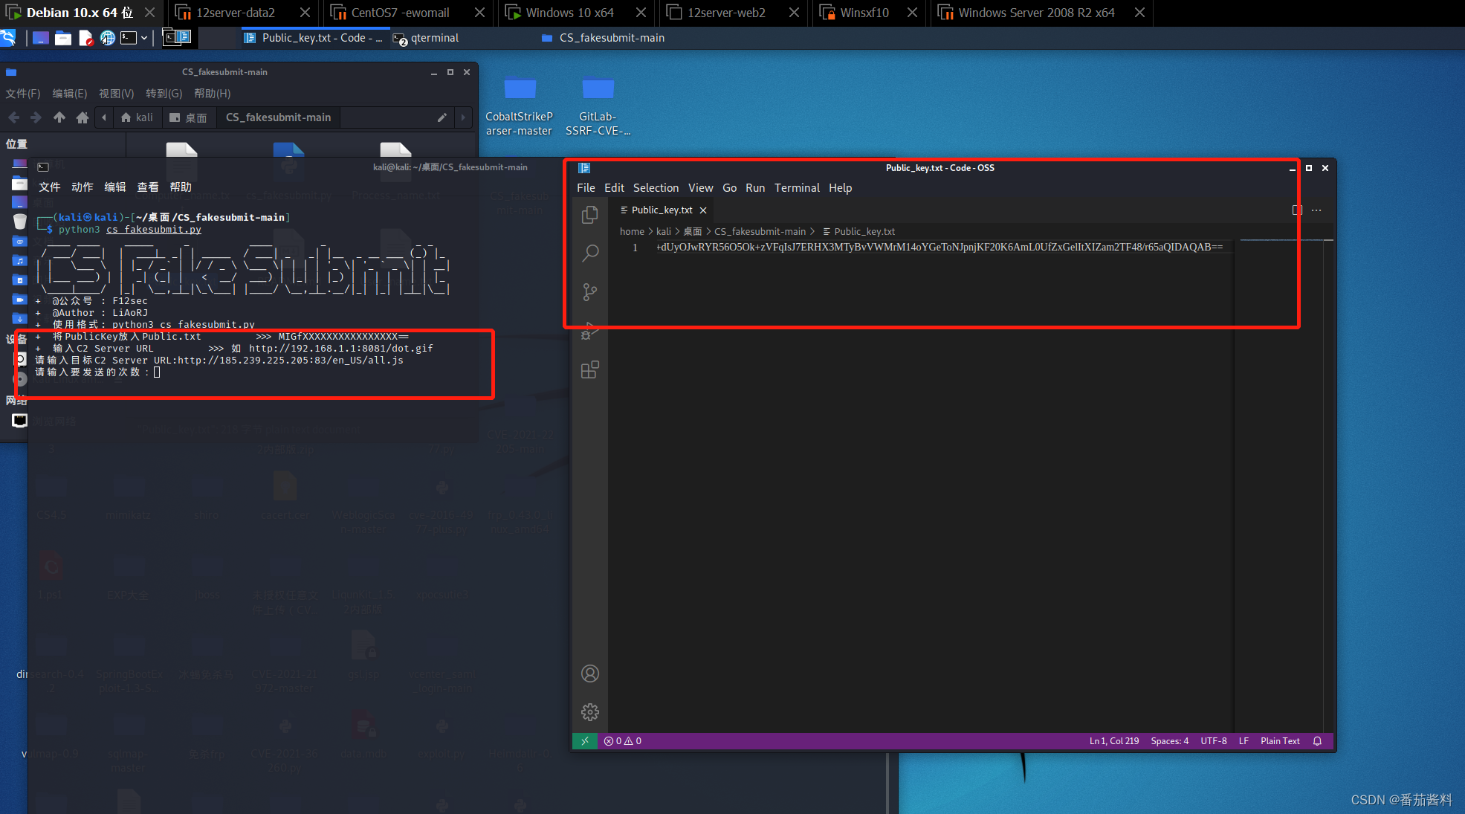The image size is (1465, 814).
Task: Click the Split Editor icon in Code-OSS
Action: coord(1297,210)
